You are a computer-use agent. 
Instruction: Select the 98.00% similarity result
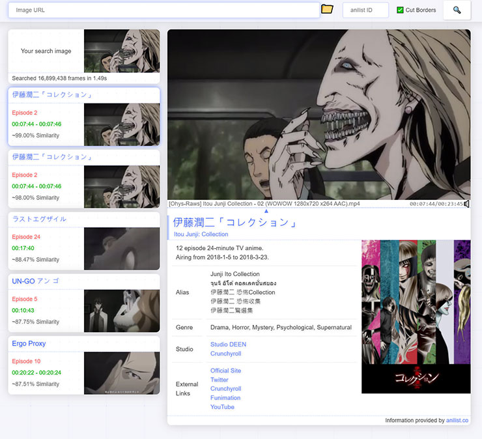pos(83,180)
